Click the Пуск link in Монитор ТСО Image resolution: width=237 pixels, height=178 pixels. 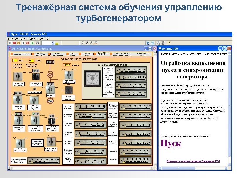pos(171,143)
